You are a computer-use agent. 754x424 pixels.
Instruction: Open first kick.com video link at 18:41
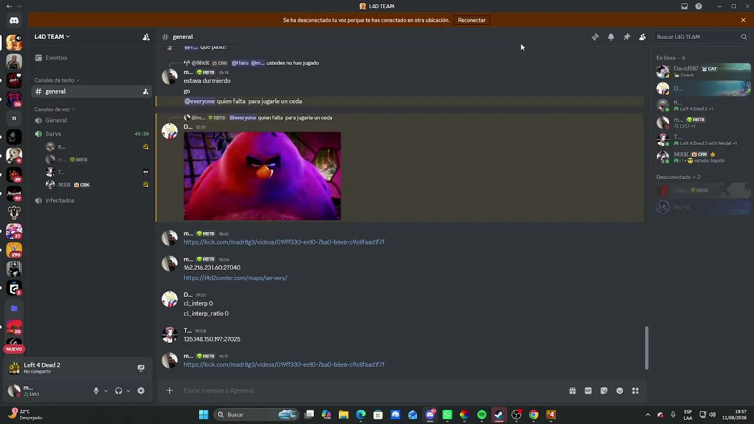pyautogui.click(x=284, y=242)
